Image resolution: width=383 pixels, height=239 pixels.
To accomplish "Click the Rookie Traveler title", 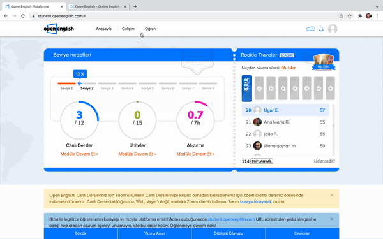I will click(x=259, y=55).
